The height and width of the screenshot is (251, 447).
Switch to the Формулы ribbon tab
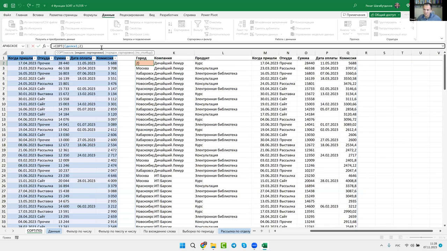[x=90, y=15]
